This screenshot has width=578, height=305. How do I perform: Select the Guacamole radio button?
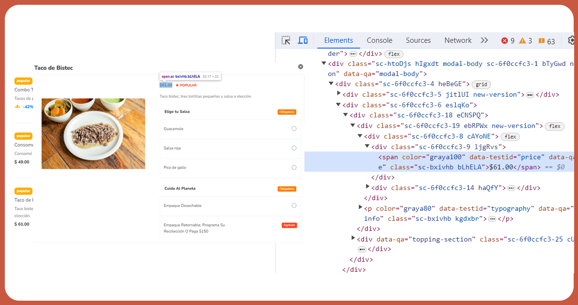(x=294, y=129)
